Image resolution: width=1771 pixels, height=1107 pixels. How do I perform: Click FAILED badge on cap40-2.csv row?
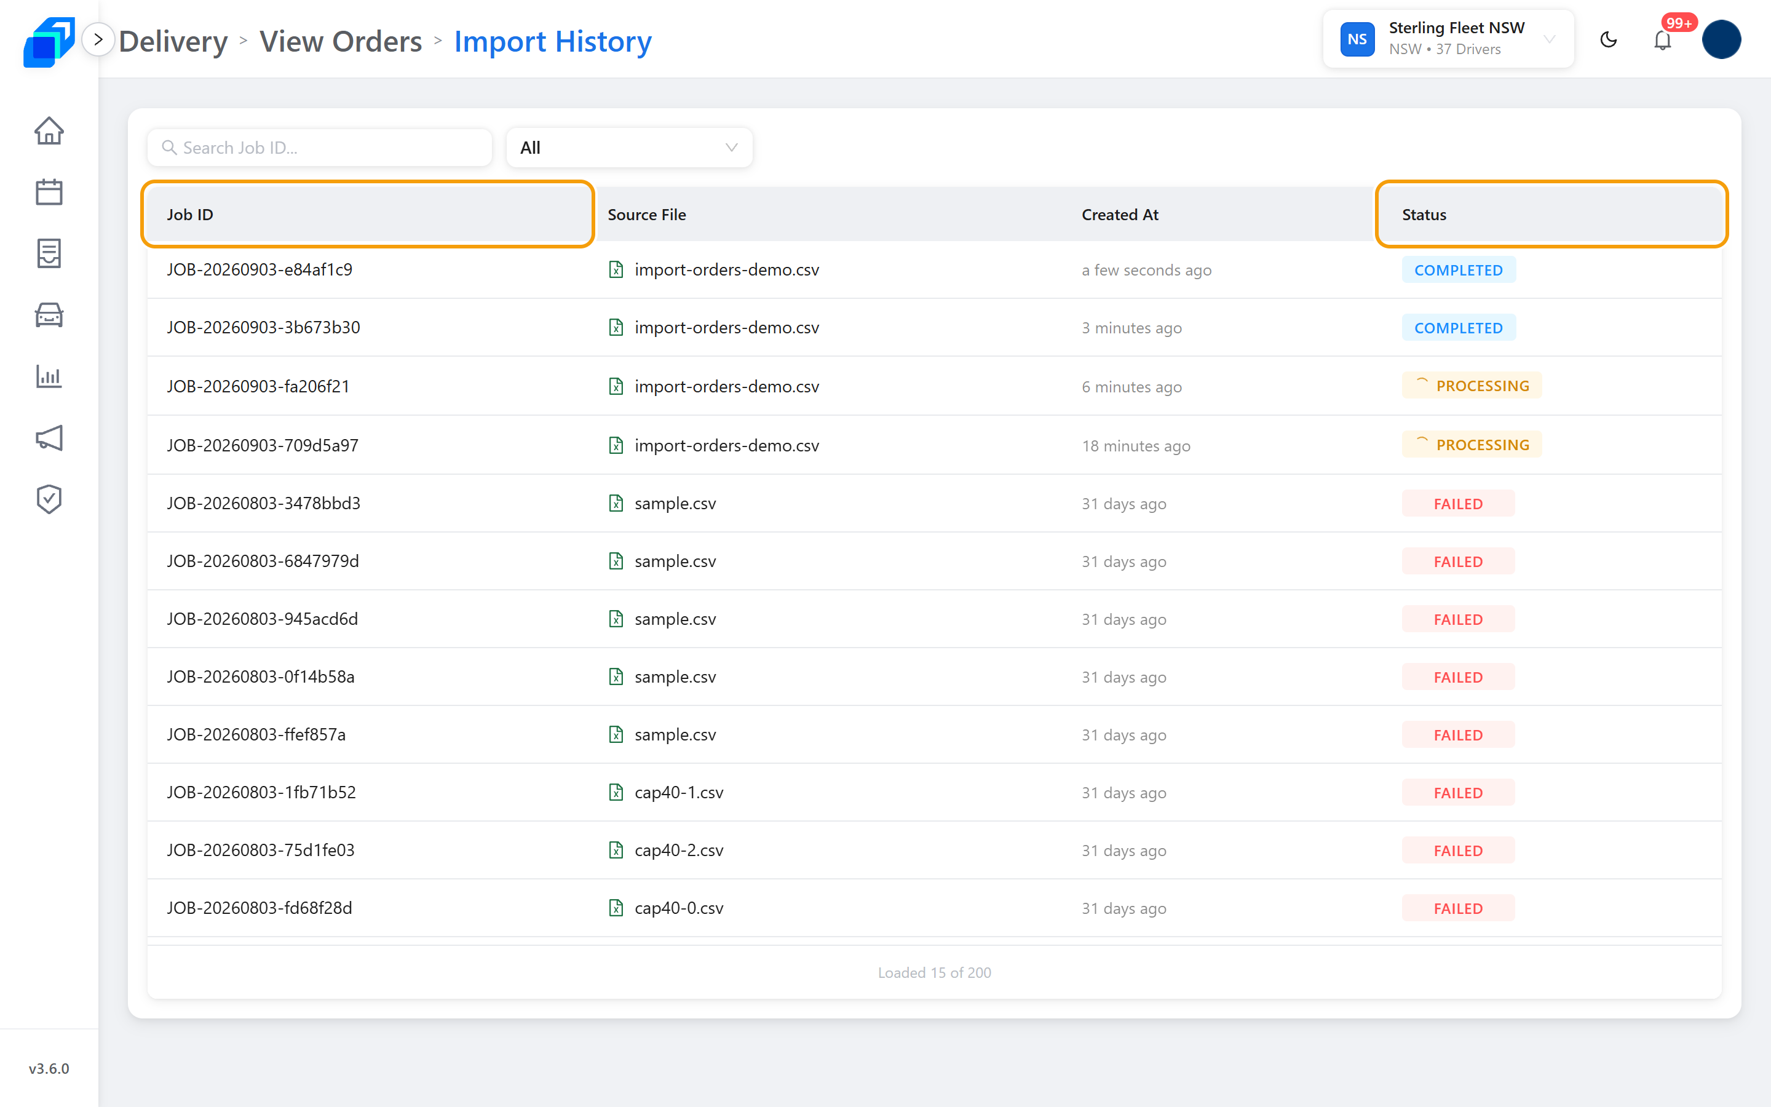(x=1459, y=851)
